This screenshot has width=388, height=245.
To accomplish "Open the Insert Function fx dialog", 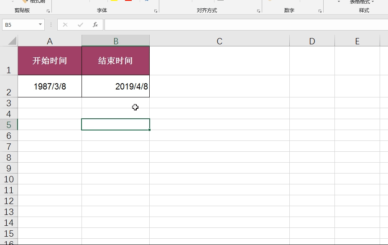I will [95, 24].
